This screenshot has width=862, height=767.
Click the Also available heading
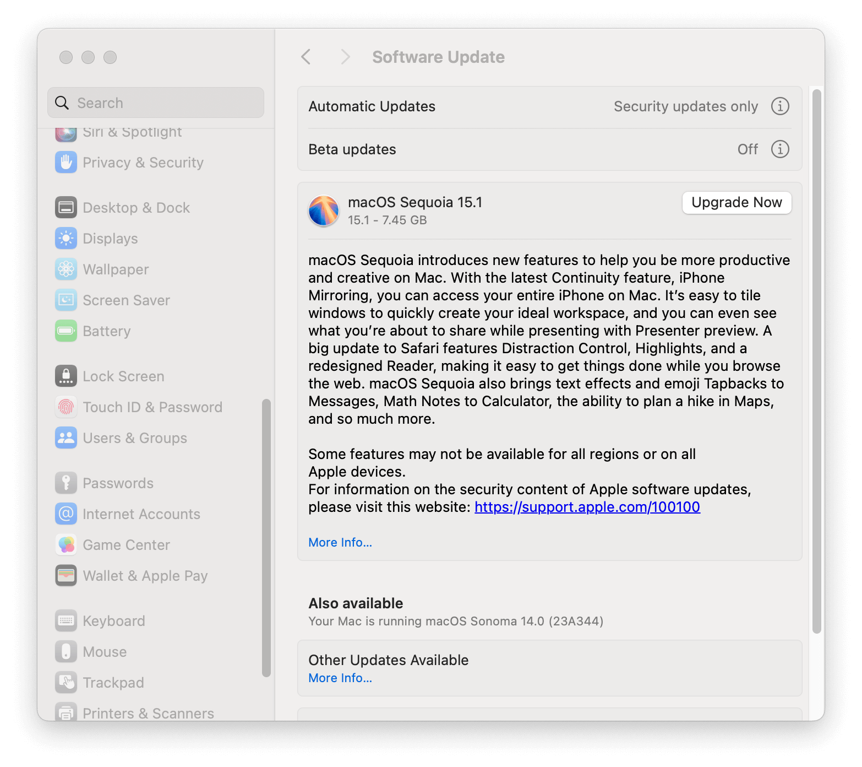pyautogui.click(x=356, y=603)
